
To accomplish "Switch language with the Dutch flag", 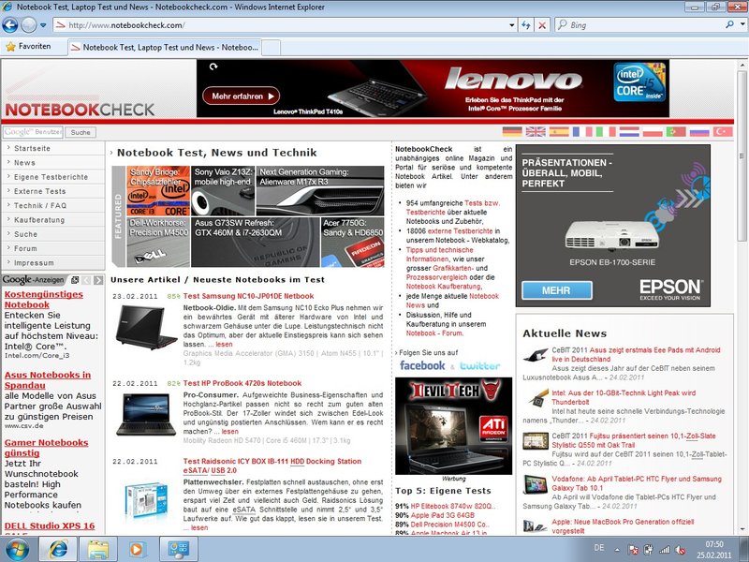I will tap(629, 131).
